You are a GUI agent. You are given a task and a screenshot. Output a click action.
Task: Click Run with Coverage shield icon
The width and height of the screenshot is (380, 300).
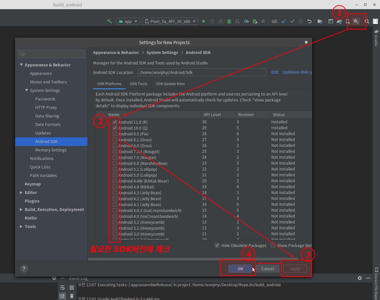tap(238, 21)
